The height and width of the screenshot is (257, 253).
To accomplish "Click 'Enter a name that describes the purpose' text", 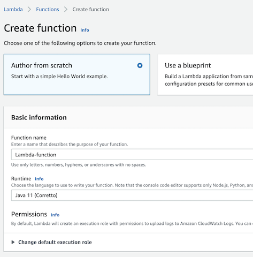I will (x=70, y=144).
